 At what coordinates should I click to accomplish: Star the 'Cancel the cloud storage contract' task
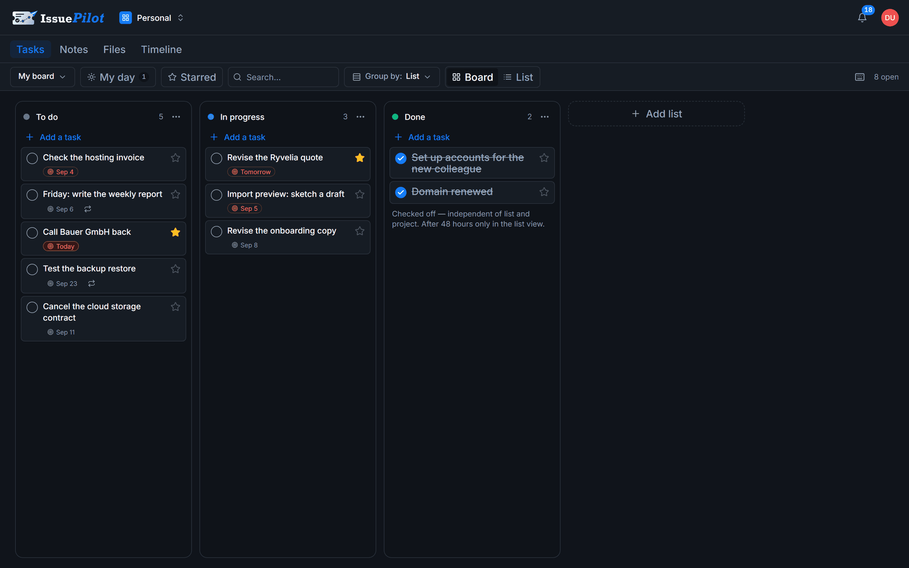tap(176, 307)
